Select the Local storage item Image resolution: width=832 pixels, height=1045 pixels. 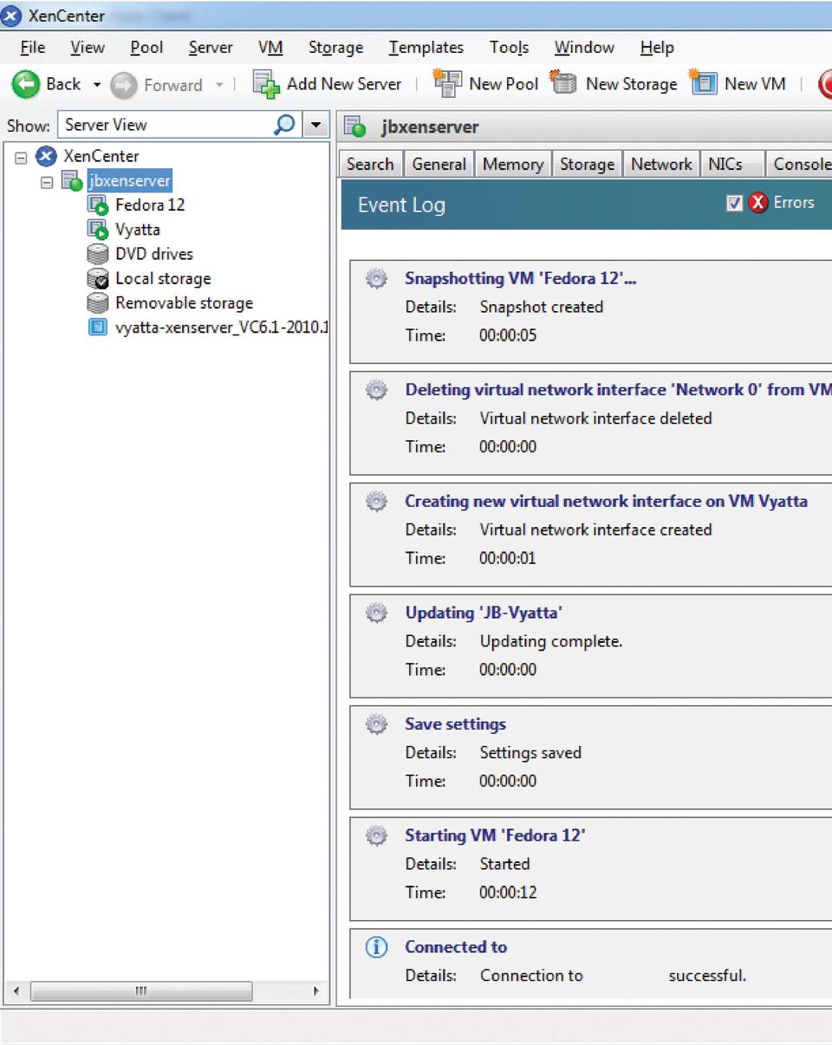coord(162,279)
